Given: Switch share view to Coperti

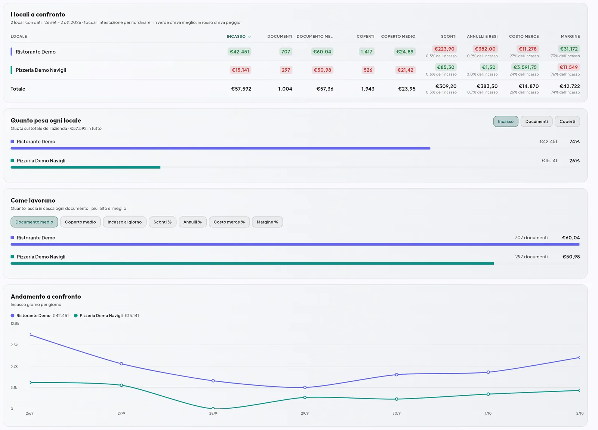Looking at the screenshot, I should pyautogui.click(x=567, y=122).
